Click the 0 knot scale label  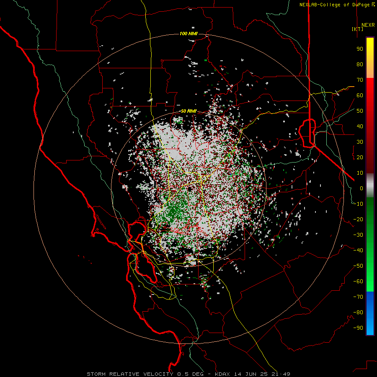362,188
